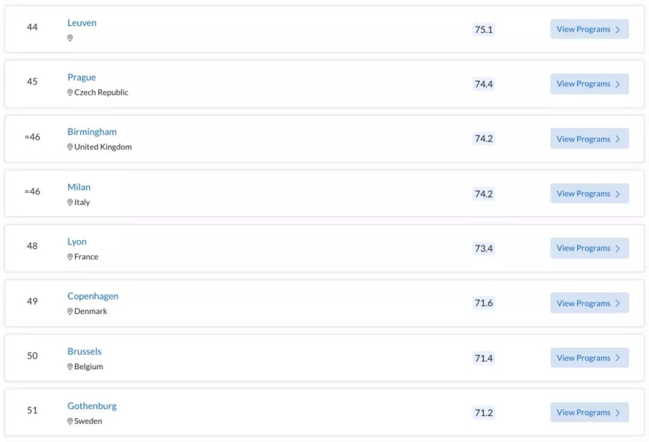Click the pin icon beside United Kingdom

(70, 147)
